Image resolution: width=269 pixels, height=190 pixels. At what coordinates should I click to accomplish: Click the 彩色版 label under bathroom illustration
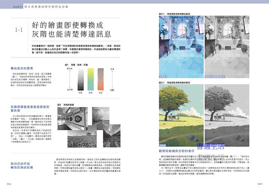click(163, 77)
